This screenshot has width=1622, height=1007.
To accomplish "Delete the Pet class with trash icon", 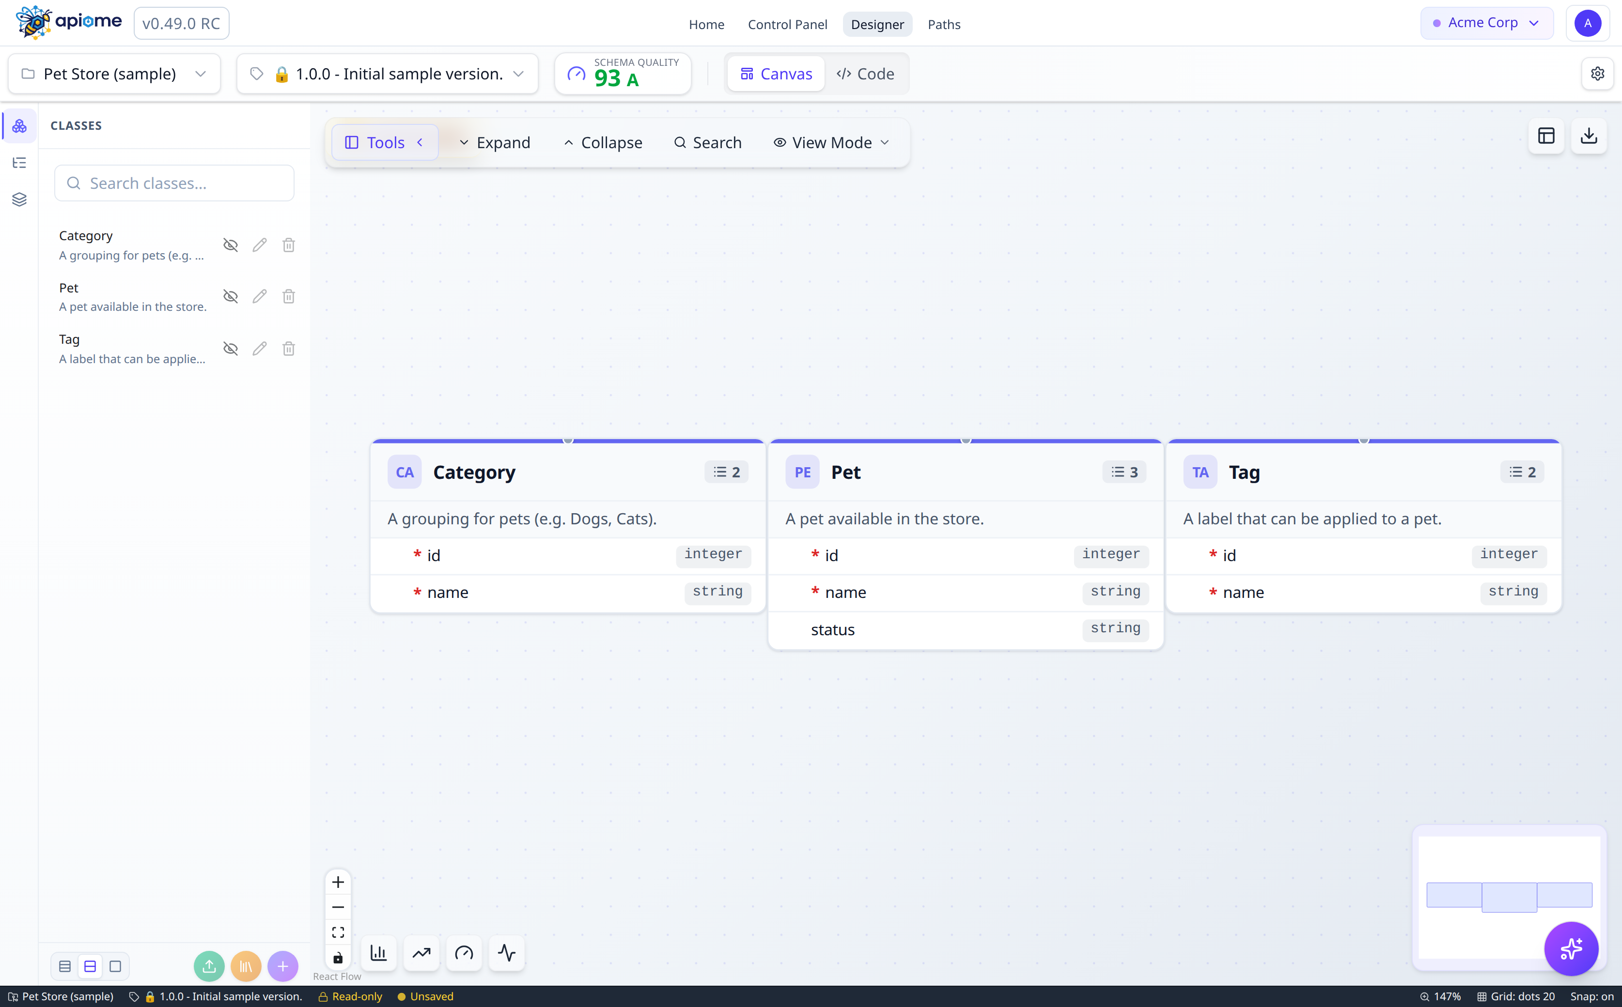I will coord(289,296).
